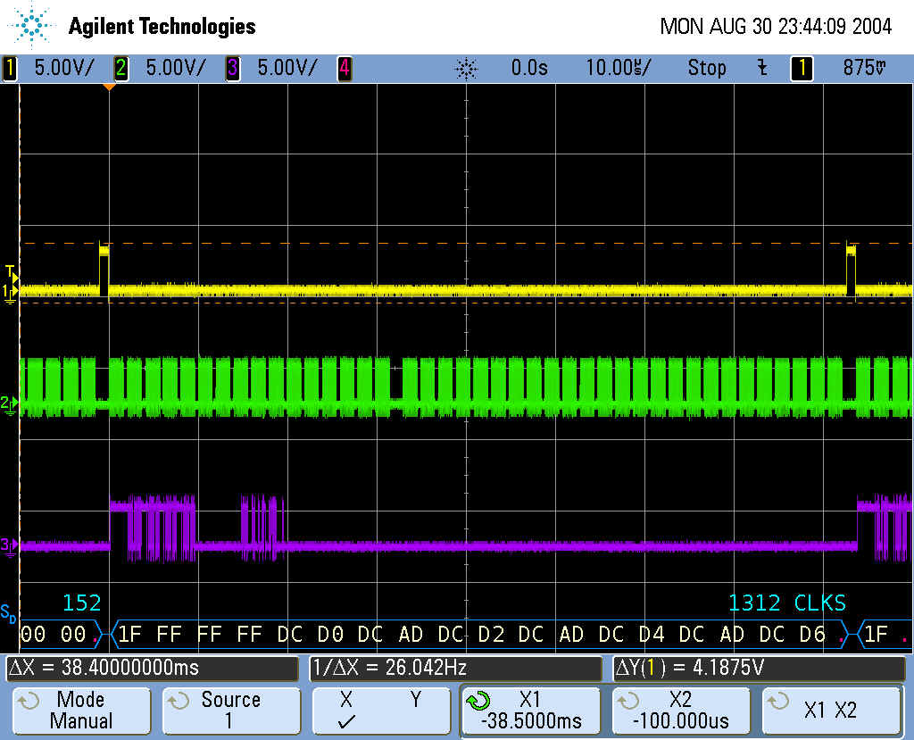Select the X2 -100.000us cursor softkey
This screenshot has width=914, height=740.
tap(680, 711)
